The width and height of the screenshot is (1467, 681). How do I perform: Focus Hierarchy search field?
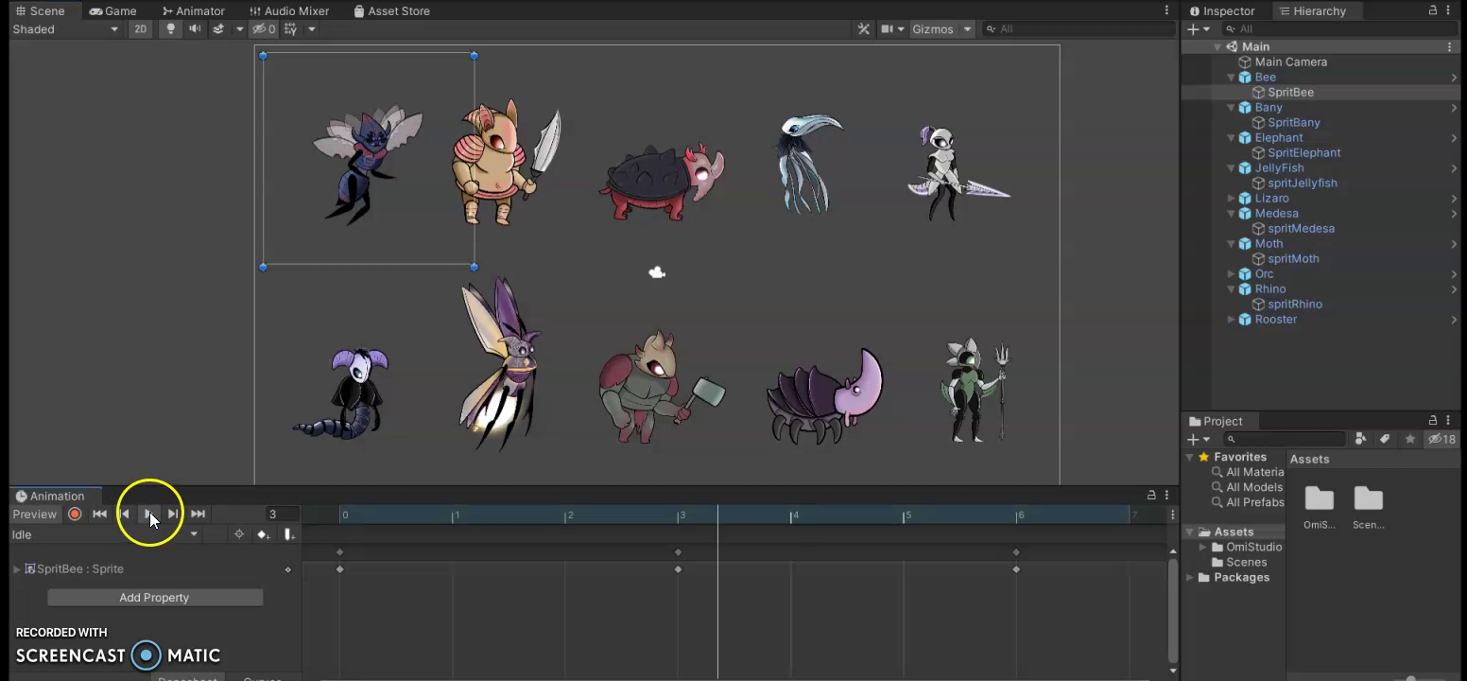[x=1342, y=29]
